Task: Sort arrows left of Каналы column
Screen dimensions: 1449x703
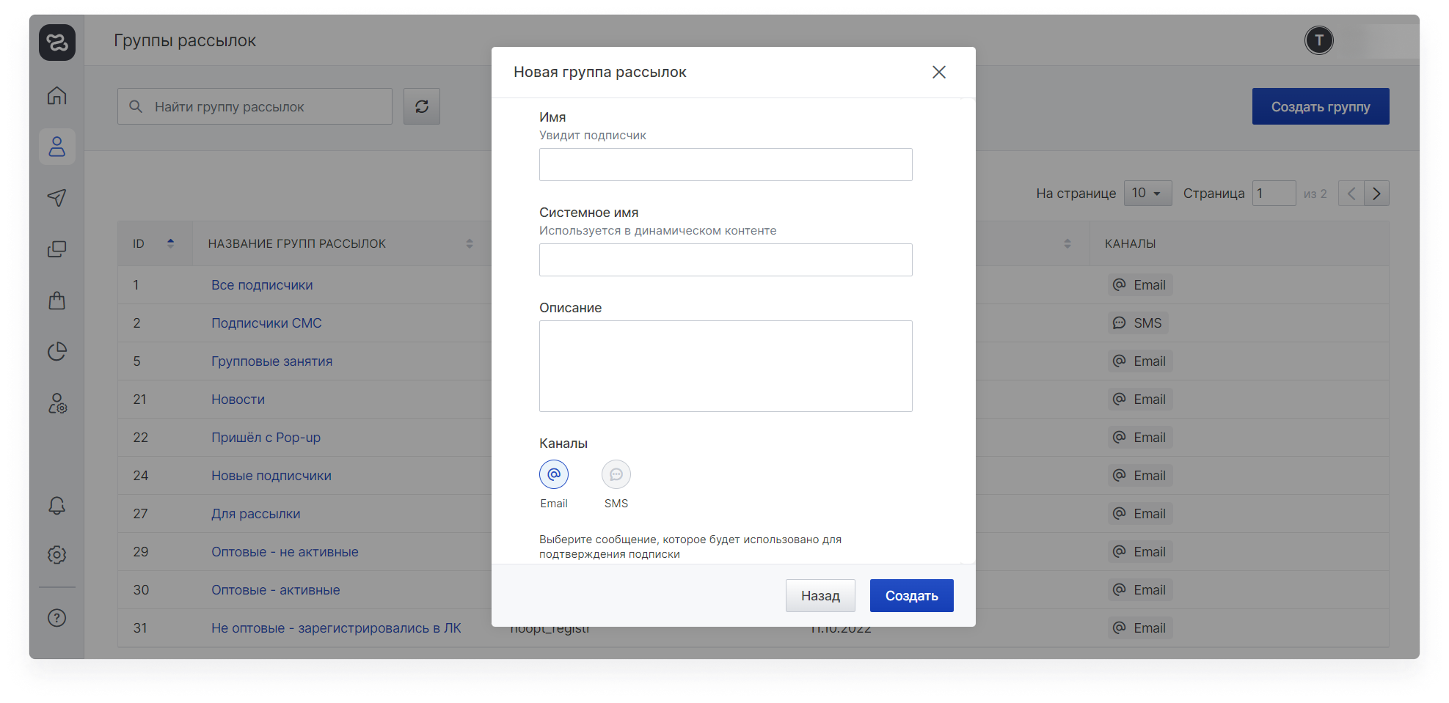Action: point(1067,243)
